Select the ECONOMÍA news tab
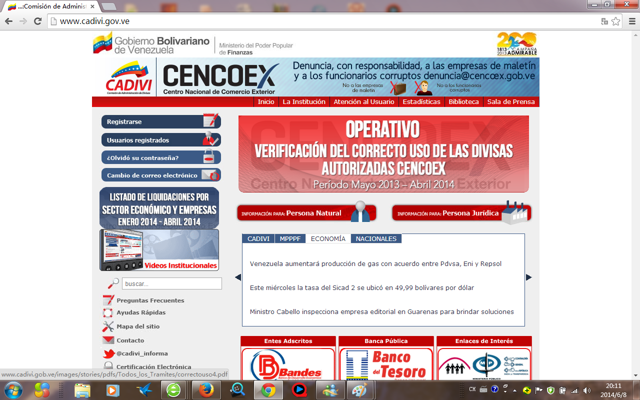Screen dimensions: 640x400 [328, 238]
